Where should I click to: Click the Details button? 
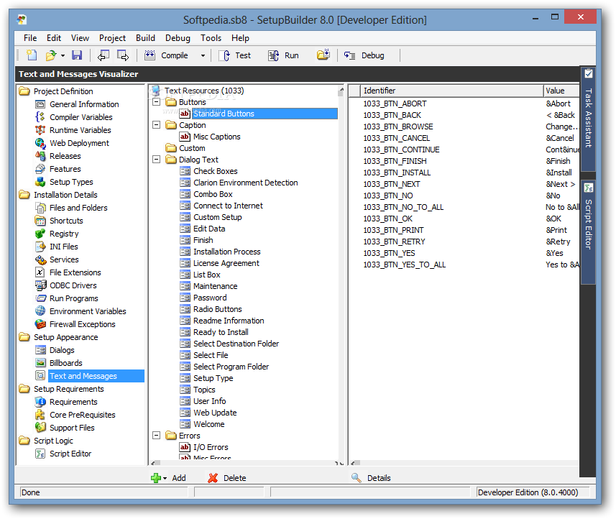tap(371, 478)
